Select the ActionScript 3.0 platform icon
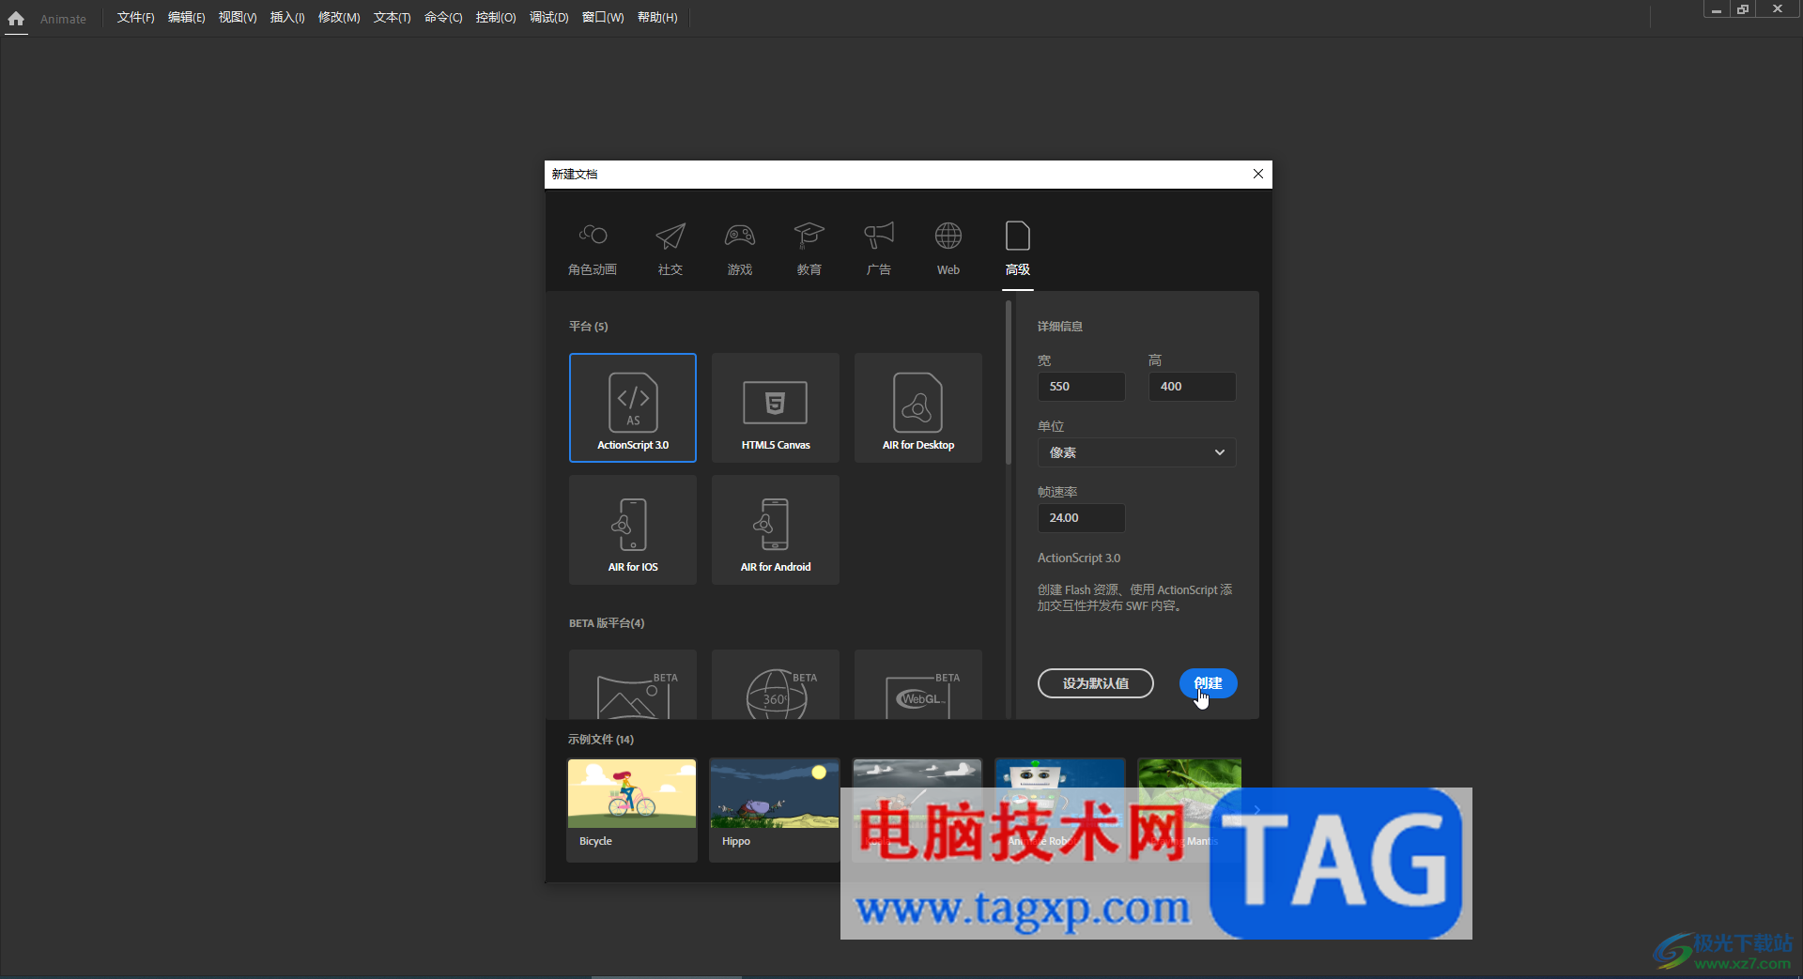This screenshot has width=1803, height=979. click(633, 407)
